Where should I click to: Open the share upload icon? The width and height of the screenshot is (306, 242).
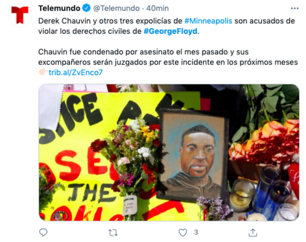253,232
